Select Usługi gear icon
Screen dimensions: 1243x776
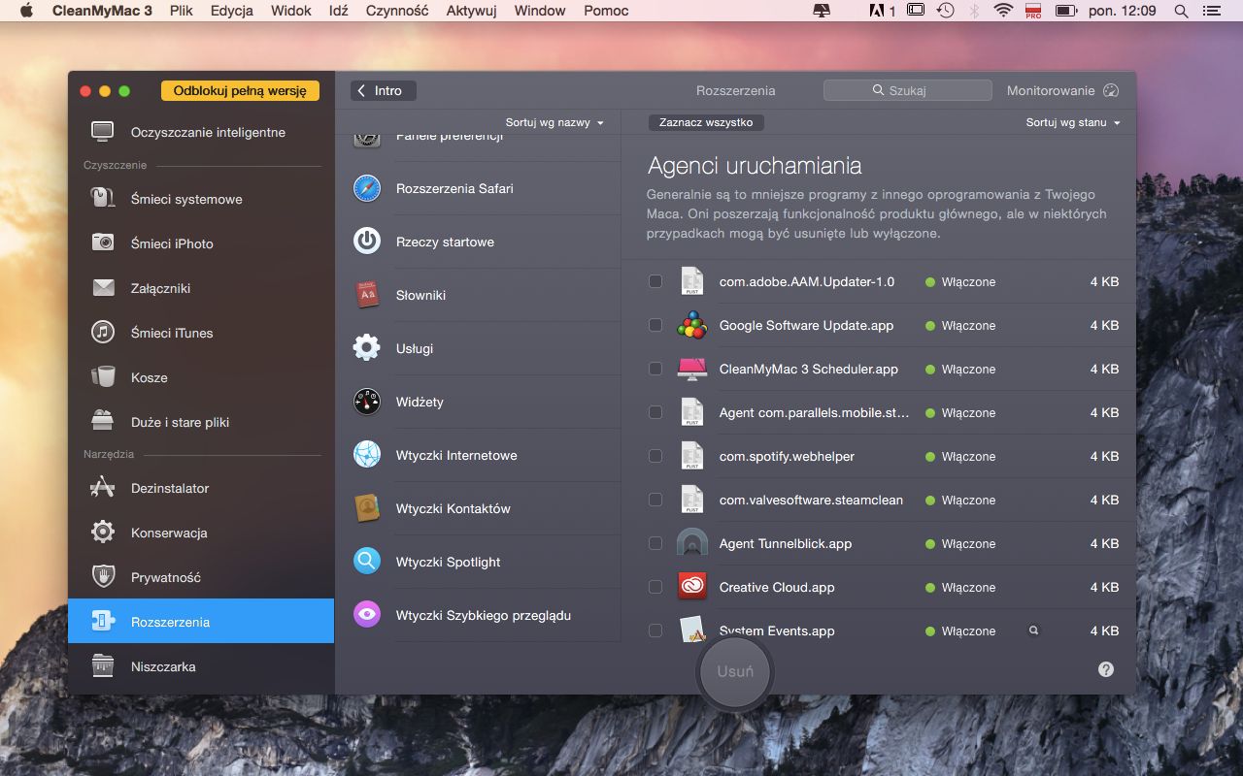[366, 348]
